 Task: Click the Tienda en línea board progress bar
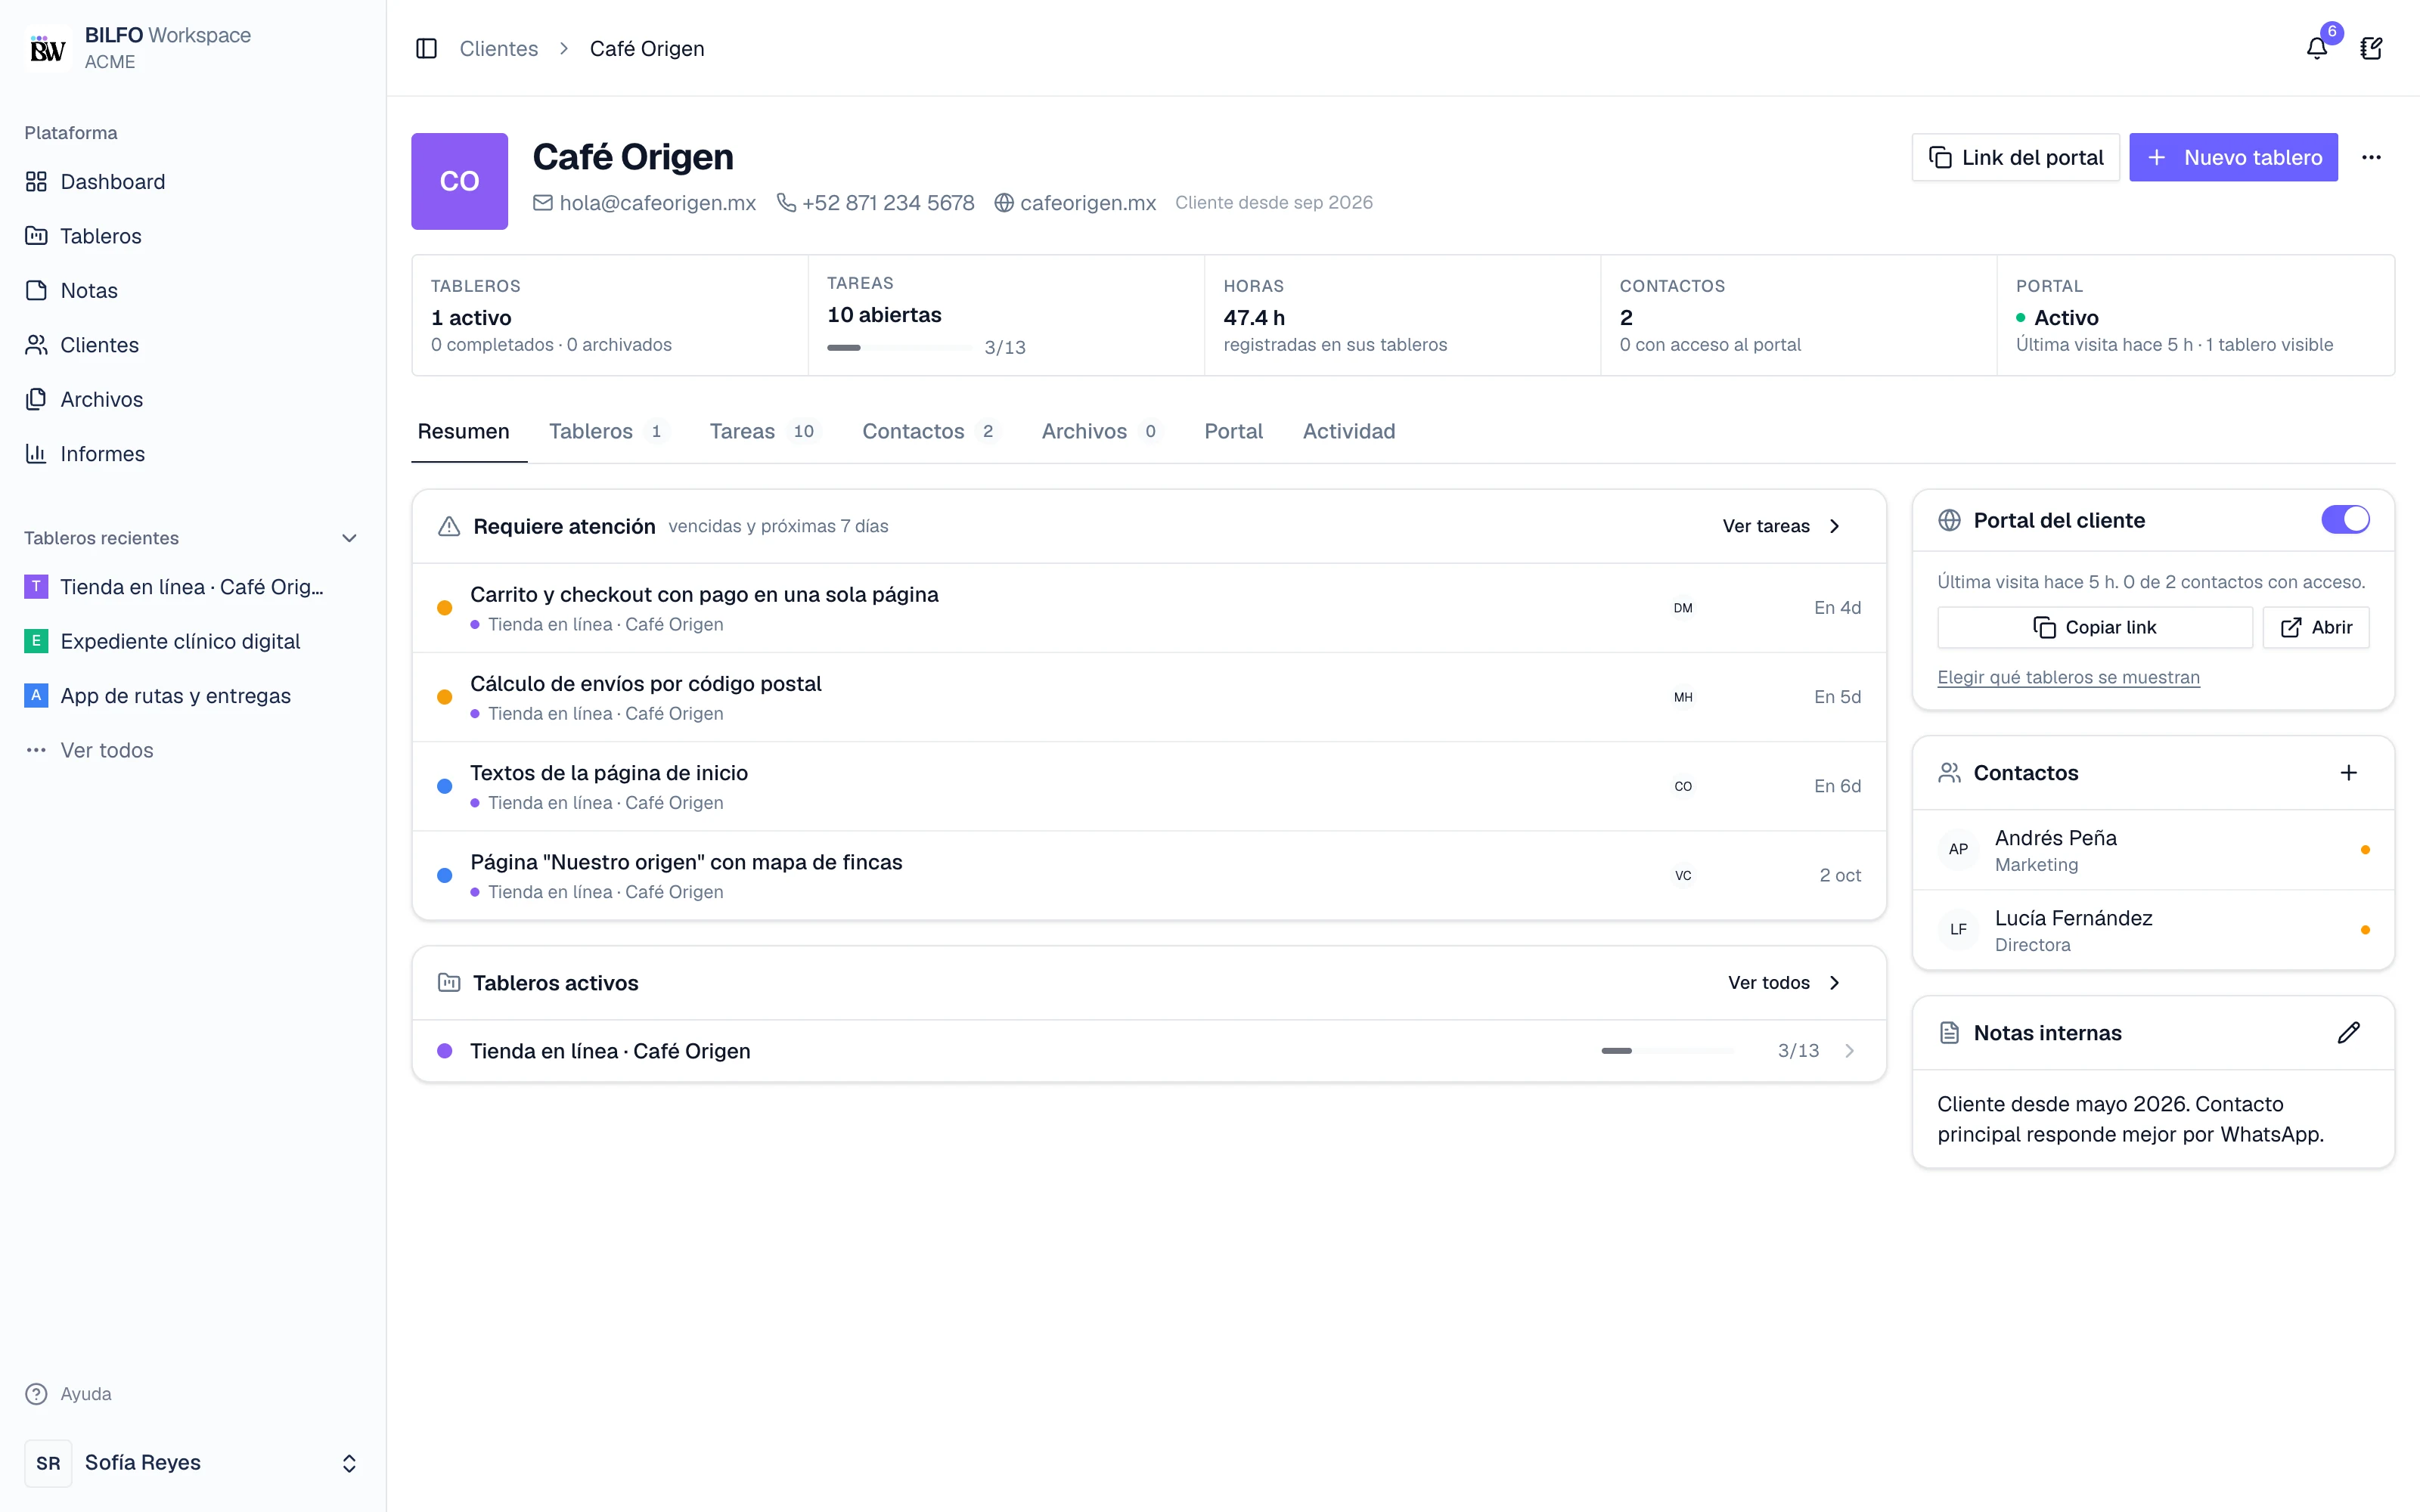click(1667, 1051)
